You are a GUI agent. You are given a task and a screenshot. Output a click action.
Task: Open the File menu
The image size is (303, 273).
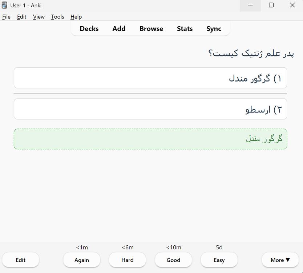[7, 17]
